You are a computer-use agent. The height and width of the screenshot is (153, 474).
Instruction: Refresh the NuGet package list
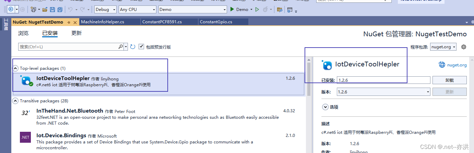(x=133, y=47)
